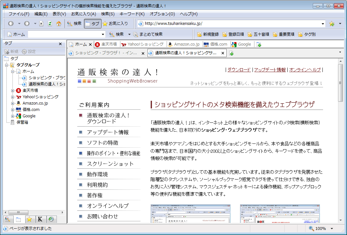The height and width of the screenshot is (235, 347).
Task: Click the Forward navigation arrow
Action: [x=27, y=23]
